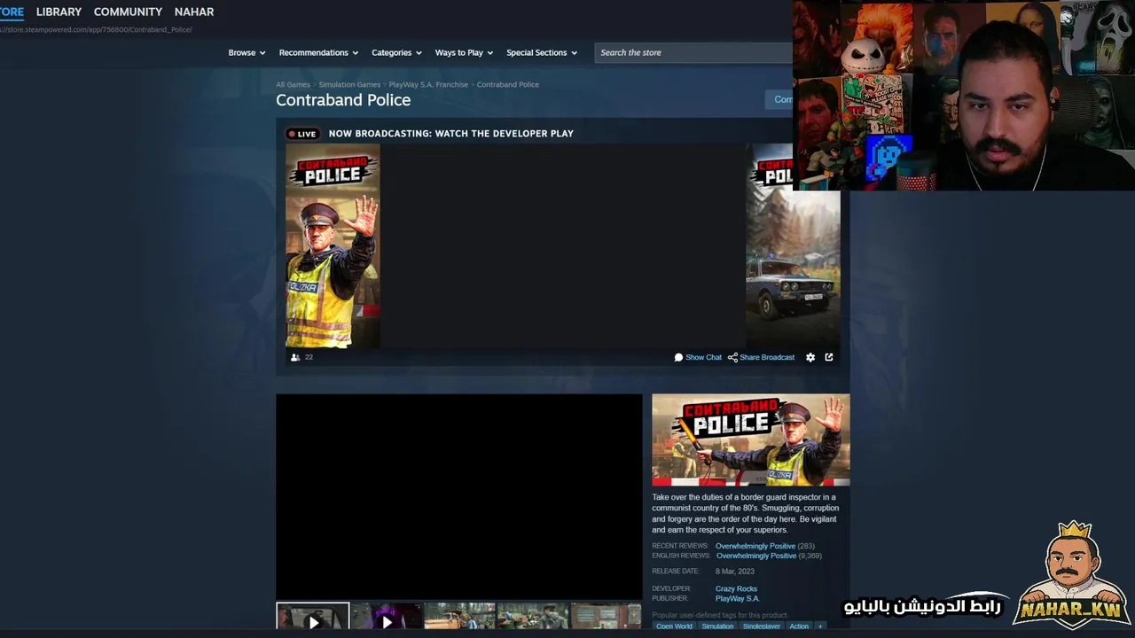Screen dimensions: 1135x638
Task: Click the store URL address text
Action: click(96, 29)
